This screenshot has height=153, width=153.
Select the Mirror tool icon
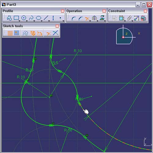94,18
